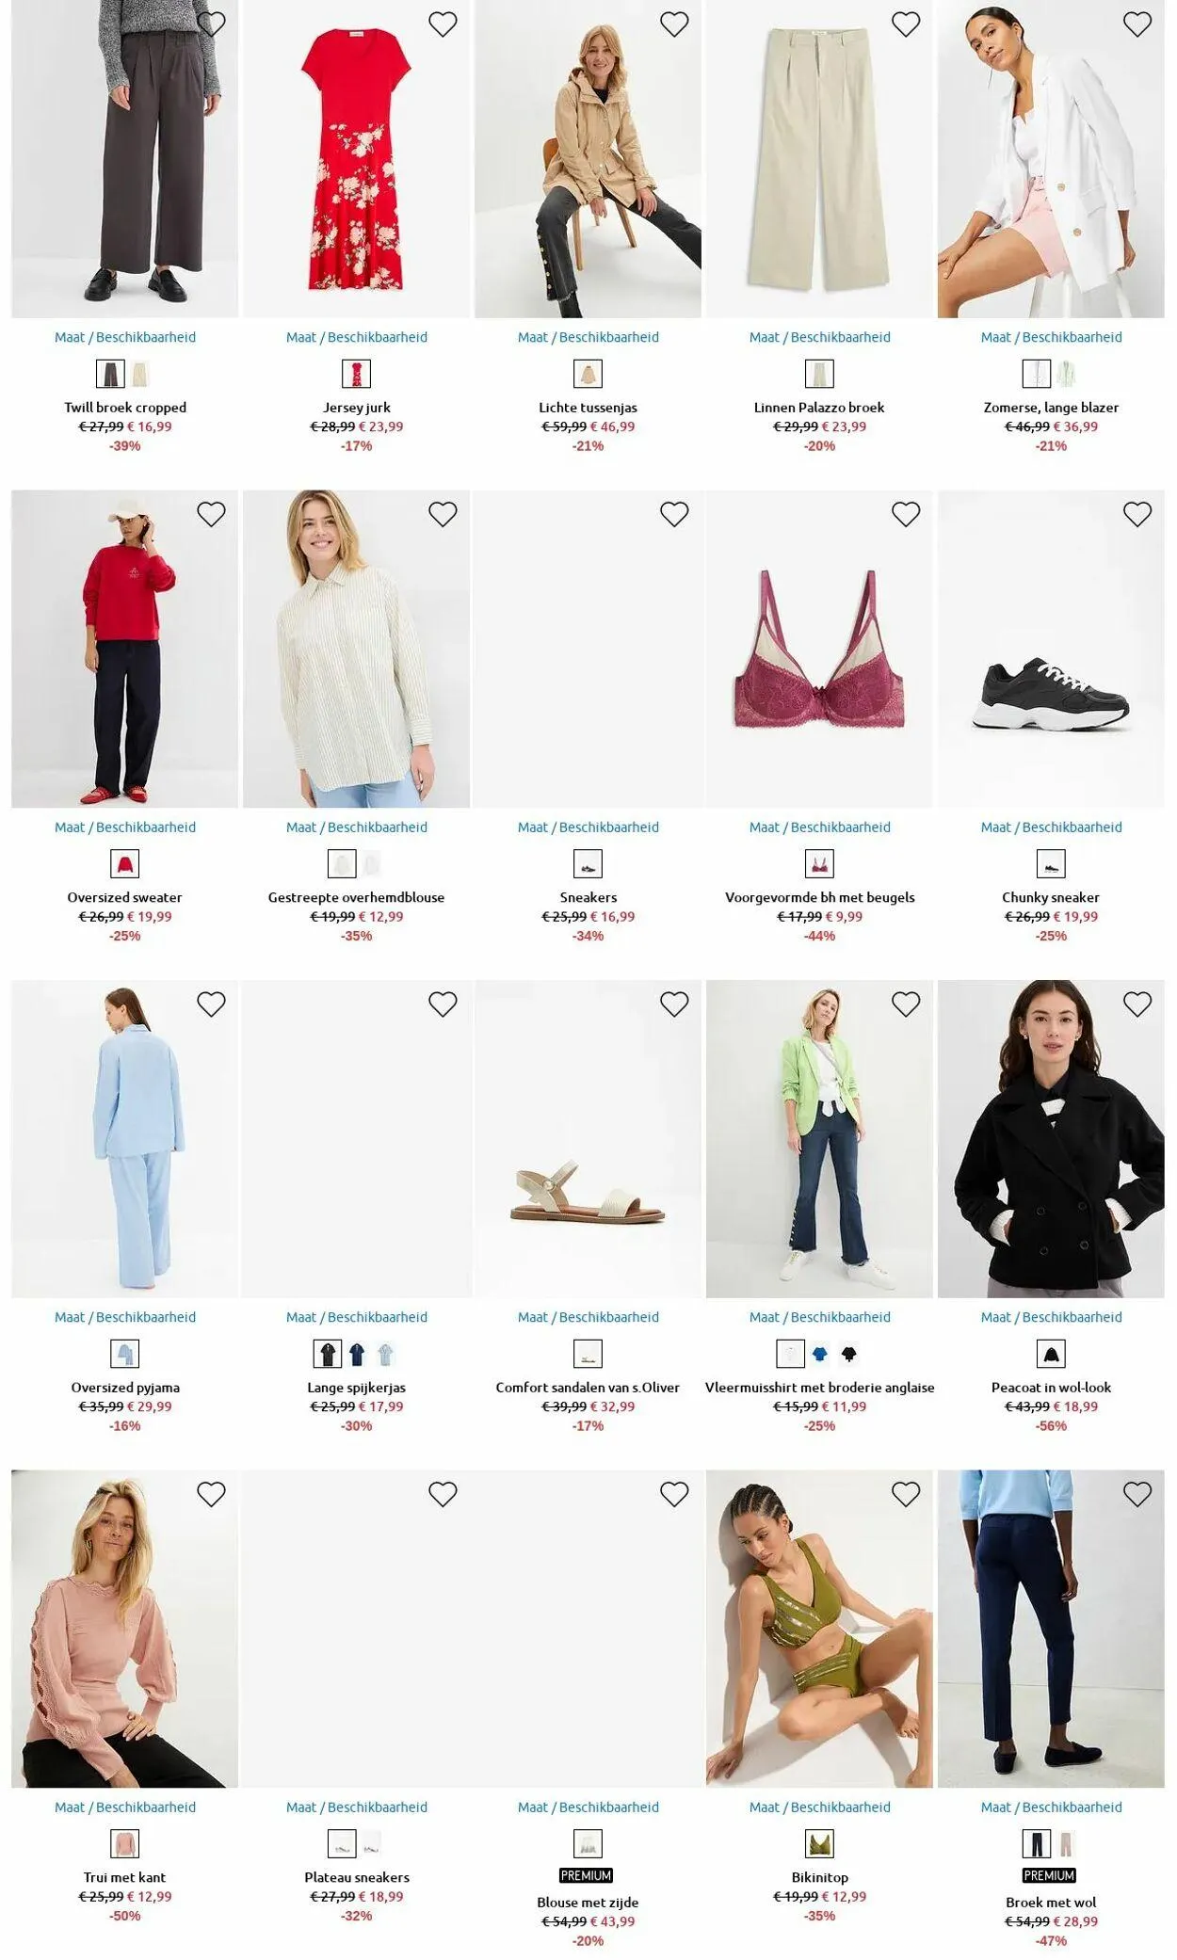Open Comfort sandalen van s.Oliver title
Viewport: 1177px width, 1960px height.
click(588, 1388)
